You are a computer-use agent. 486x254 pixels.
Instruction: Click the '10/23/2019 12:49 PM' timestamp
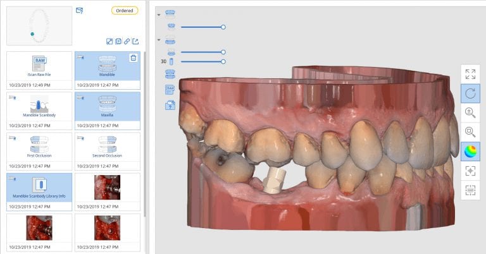[x=30, y=85]
